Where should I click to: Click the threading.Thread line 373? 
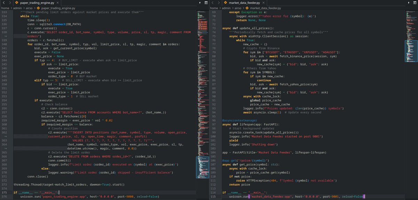pos(69,184)
